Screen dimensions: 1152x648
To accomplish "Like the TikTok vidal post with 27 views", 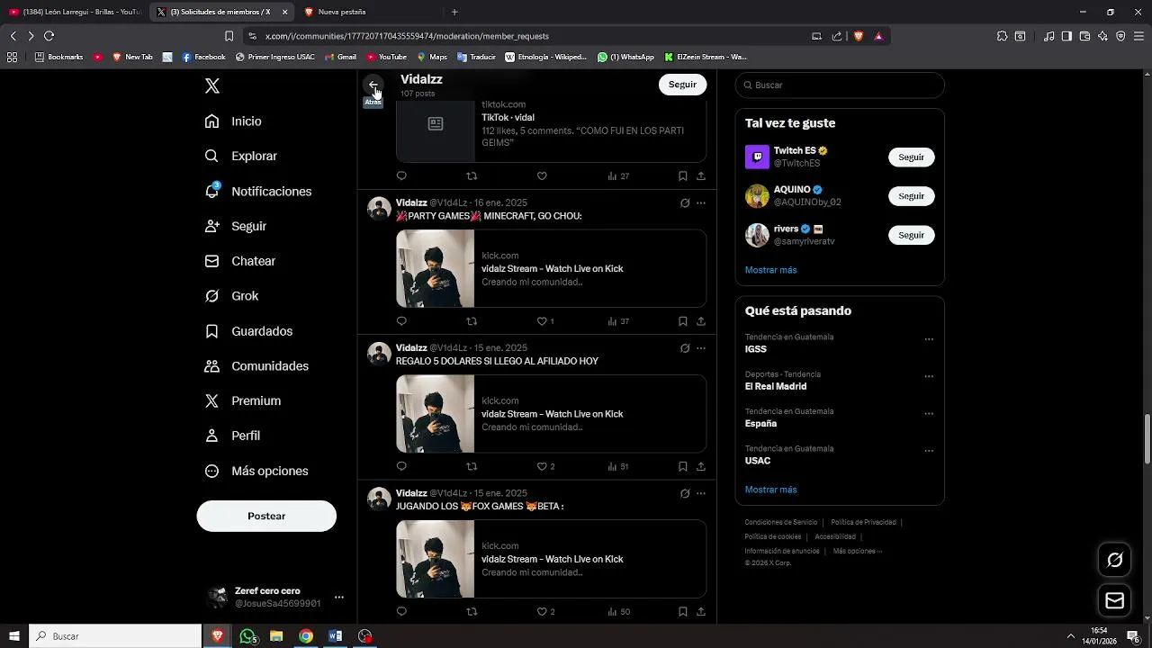I will pos(542,176).
